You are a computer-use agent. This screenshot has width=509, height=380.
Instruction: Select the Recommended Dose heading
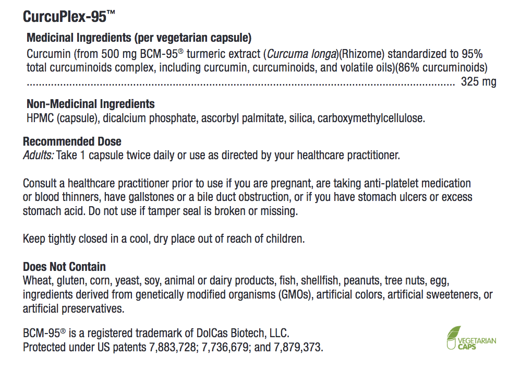[x=72, y=141]
